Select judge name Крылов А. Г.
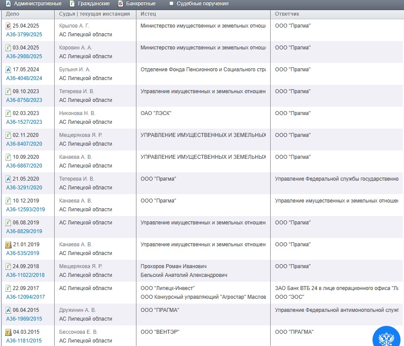Image resolution: width=404 pixels, height=346 pixels. pyautogui.click(x=74, y=26)
